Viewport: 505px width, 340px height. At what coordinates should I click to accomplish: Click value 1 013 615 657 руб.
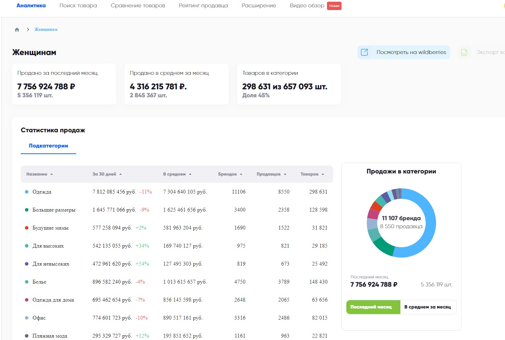coord(185,282)
